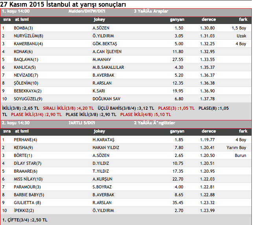Click horse BAQLAWA(1)
The image size is (253, 225).
(x=26, y=59)
